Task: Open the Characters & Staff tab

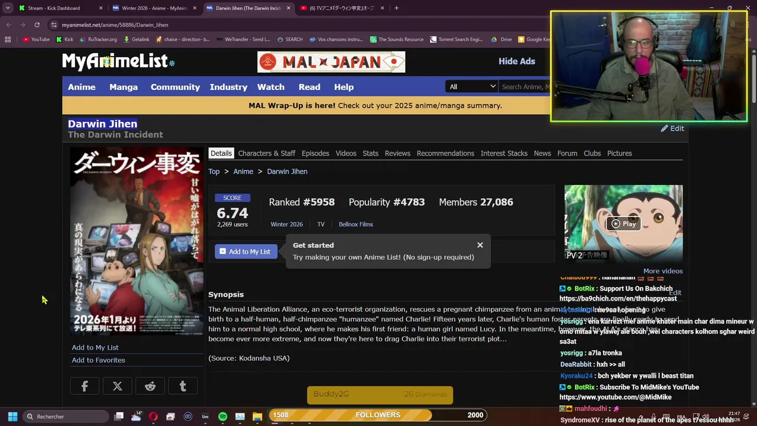Action: (267, 153)
